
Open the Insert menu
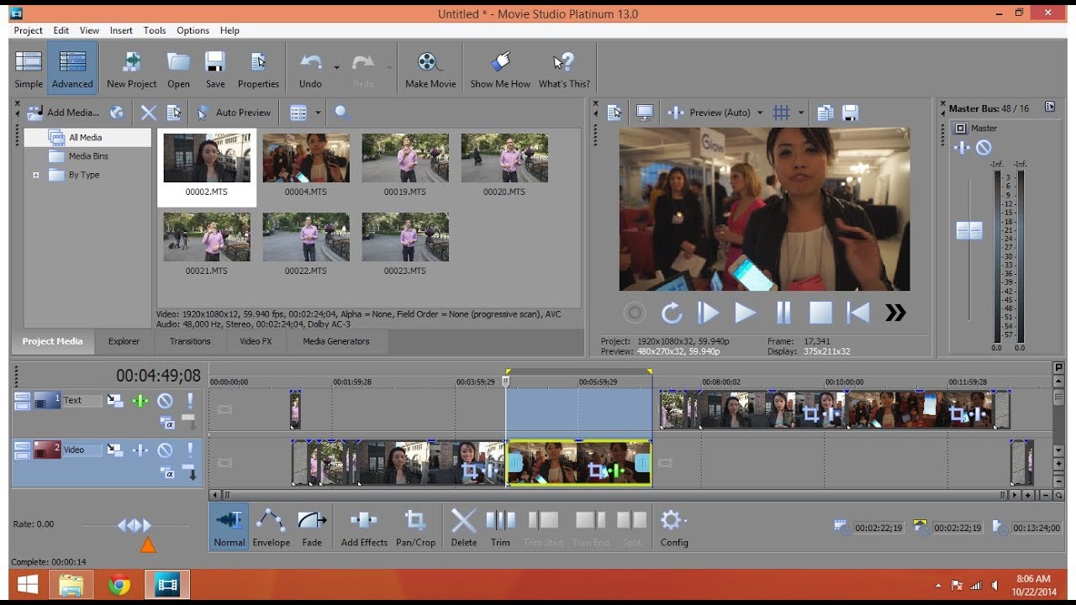pyautogui.click(x=121, y=30)
